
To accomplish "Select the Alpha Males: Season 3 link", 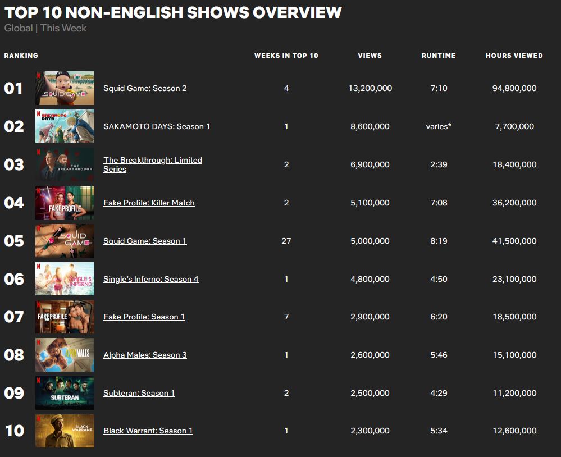I will tap(145, 355).
